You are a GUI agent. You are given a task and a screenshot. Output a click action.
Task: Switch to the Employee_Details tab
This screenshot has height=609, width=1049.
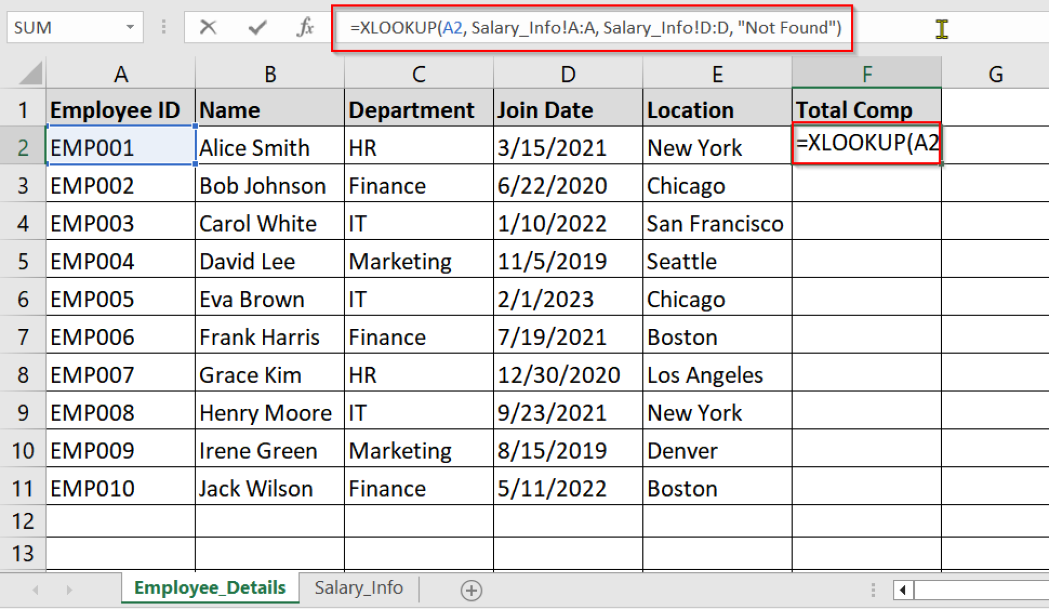pyautogui.click(x=209, y=587)
